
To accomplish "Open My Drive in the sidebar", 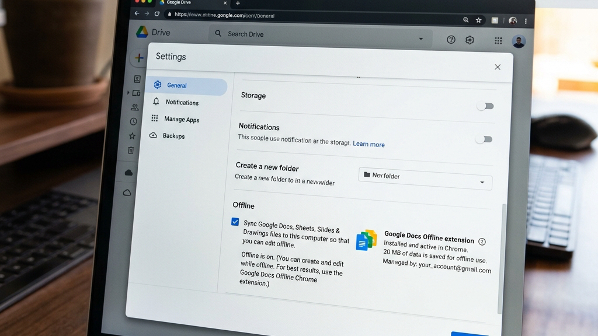I will 137,79.
